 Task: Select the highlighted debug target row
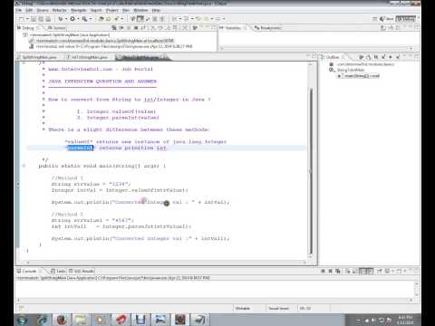[x=102, y=41]
